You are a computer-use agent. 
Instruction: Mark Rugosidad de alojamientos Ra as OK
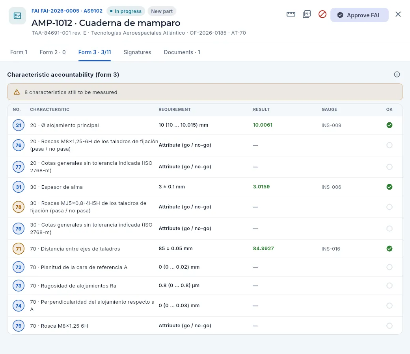[389, 286]
